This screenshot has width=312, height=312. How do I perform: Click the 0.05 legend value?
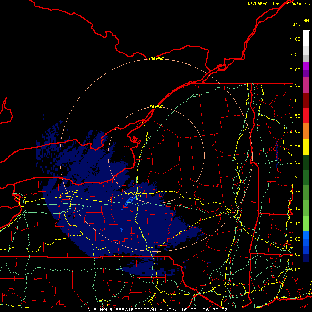point(295,239)
